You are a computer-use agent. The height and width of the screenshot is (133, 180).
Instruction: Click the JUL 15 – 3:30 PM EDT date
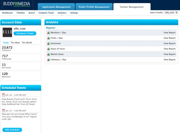(16, 111)
